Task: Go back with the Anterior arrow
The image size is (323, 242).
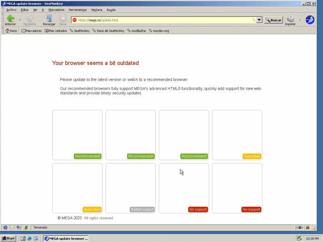Action: point(10,20)
